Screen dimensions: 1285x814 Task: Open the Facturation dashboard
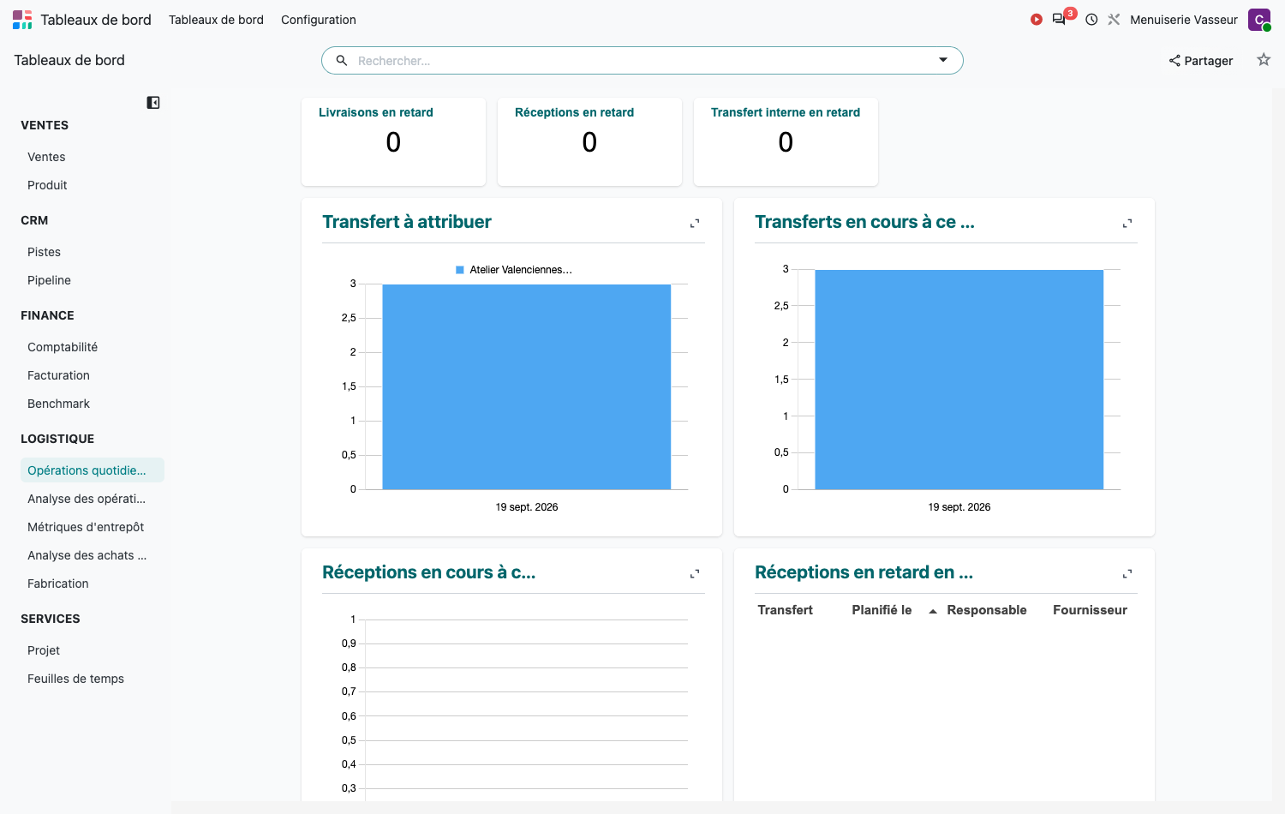click(93, 375)
